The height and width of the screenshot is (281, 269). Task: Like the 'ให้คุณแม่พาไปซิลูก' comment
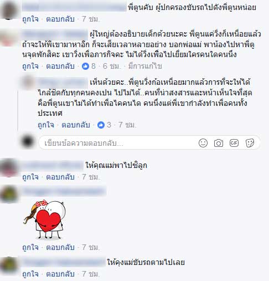(30, 177)
